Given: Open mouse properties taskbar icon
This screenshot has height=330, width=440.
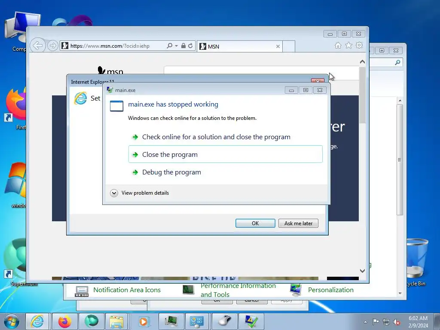Looking at the screenshot, I should (x=225, y=321).
